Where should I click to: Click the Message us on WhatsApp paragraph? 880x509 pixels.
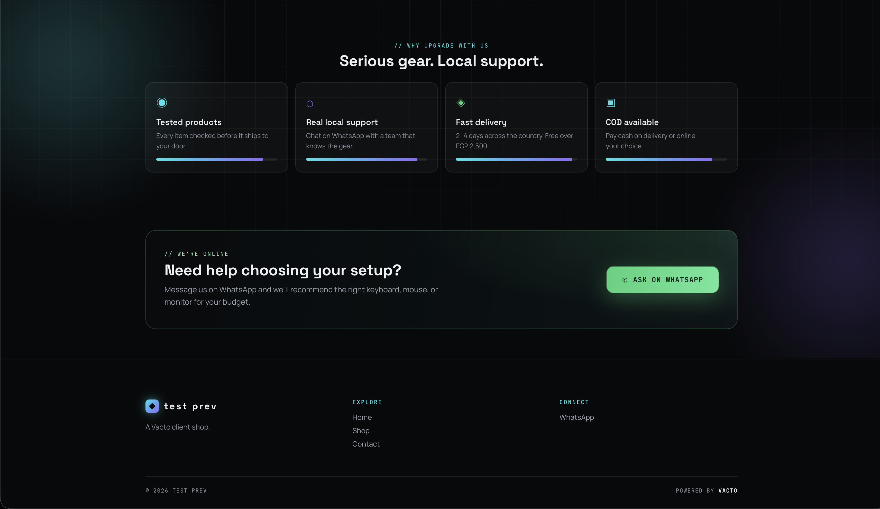tap(301, 296)
